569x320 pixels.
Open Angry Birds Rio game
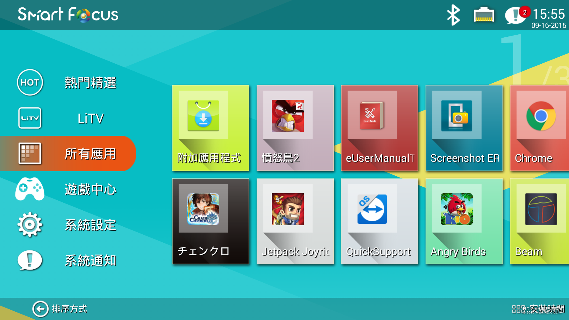pyautogui.click(x=464, y=221)
